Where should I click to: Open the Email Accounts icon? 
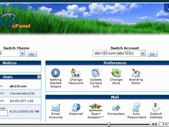(56, 108)
